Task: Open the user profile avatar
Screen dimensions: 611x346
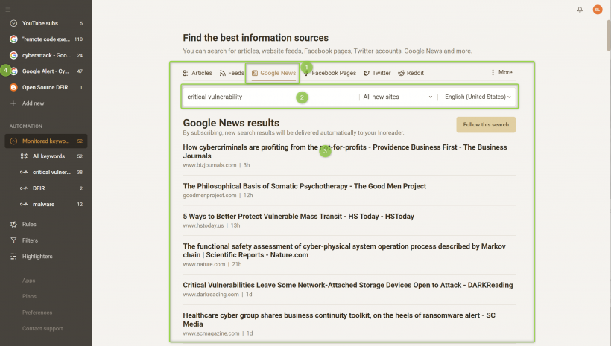Action: click(598, 10)
